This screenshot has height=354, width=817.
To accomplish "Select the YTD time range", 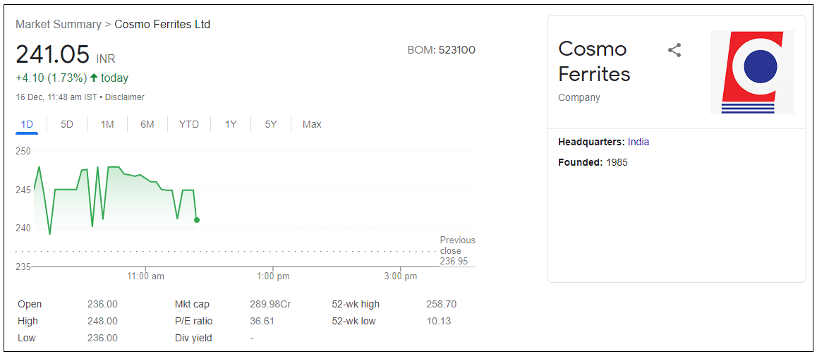I will pyautogui.click(x=189, y=124).
